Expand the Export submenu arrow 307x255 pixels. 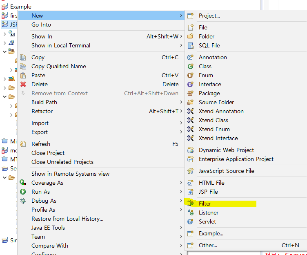point(181,132)
